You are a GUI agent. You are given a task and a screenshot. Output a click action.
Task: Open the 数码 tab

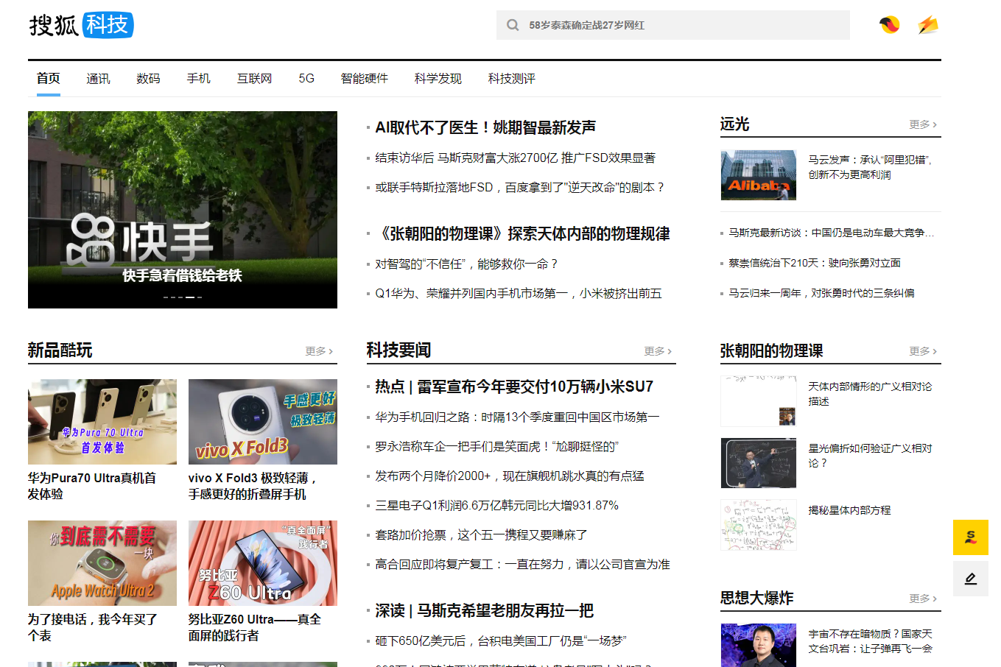click(x=148, y=78)
